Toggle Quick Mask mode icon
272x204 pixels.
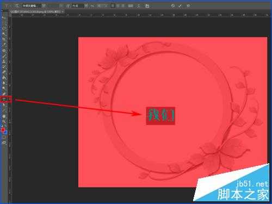tap(4, 137)
